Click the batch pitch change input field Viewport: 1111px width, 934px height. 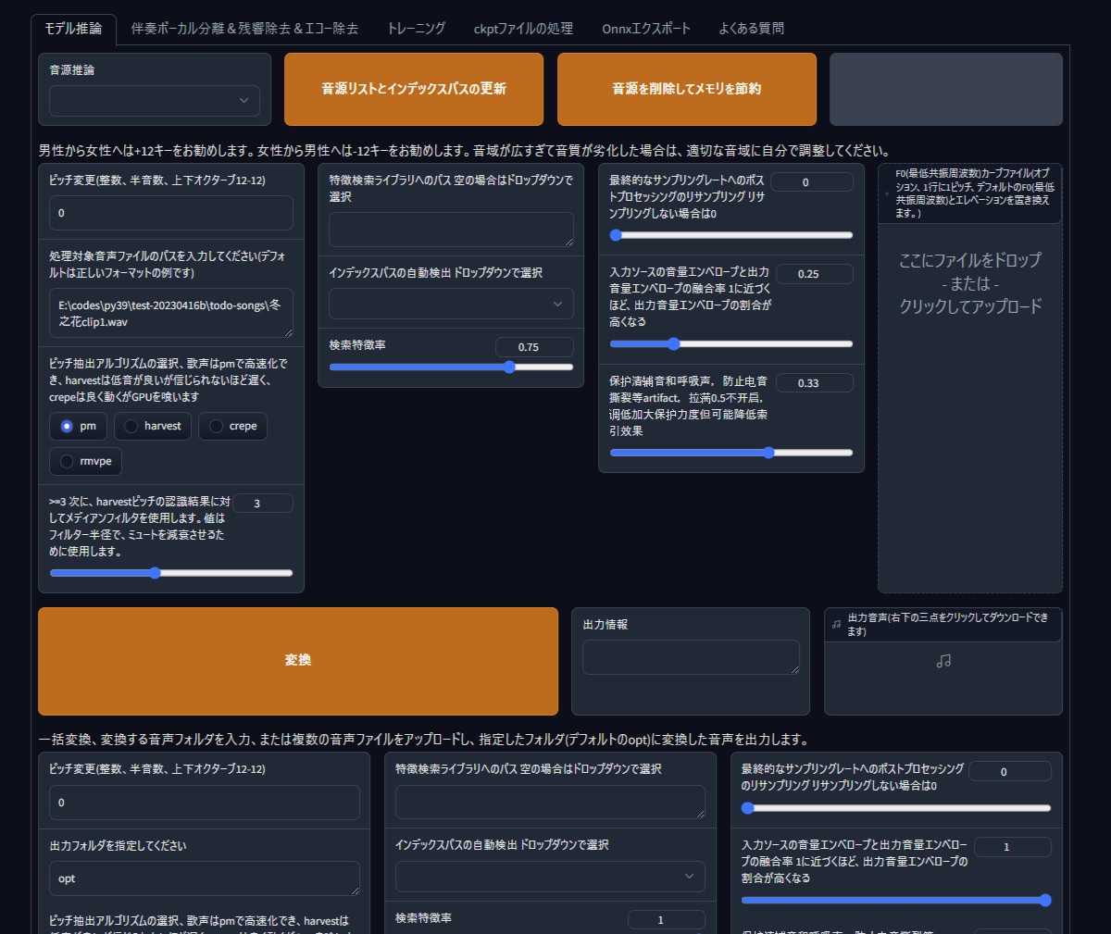click(x=205, y=803)
